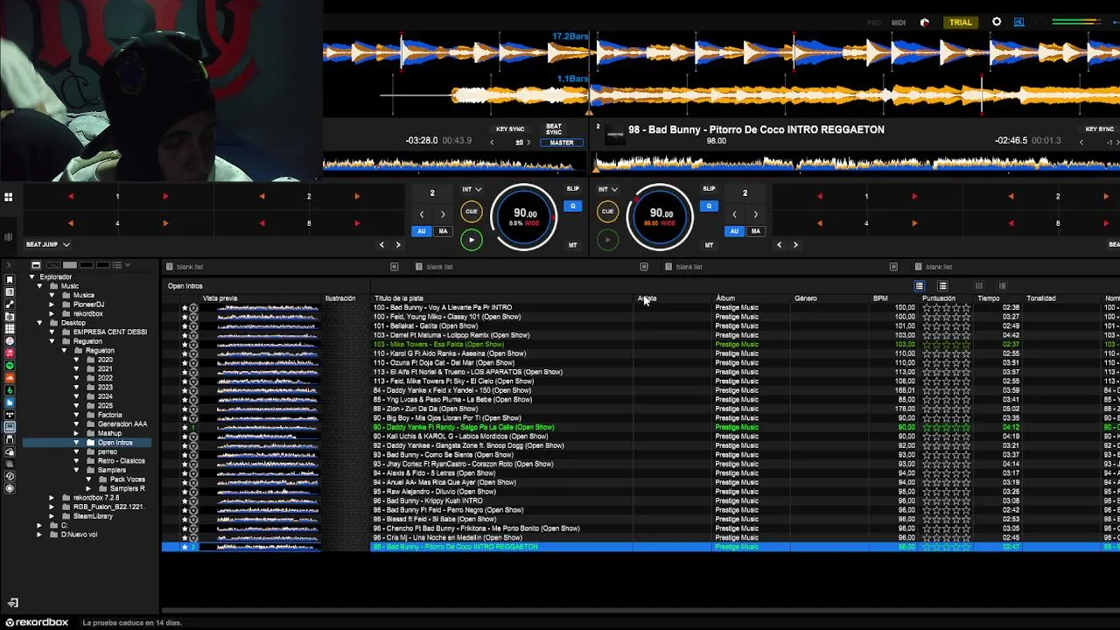Screen dimensions: 1120x630
Task: Enable SLIP mode on deck 1
Action: [x=572, y=189]
